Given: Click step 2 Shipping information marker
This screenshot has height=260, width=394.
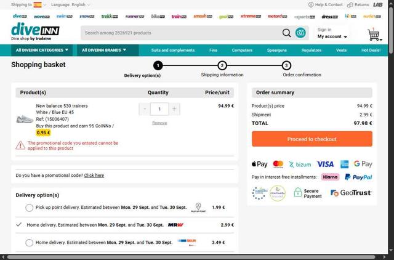Looking at the screenshot, I should pyautogui.click(x=222, y=66).
